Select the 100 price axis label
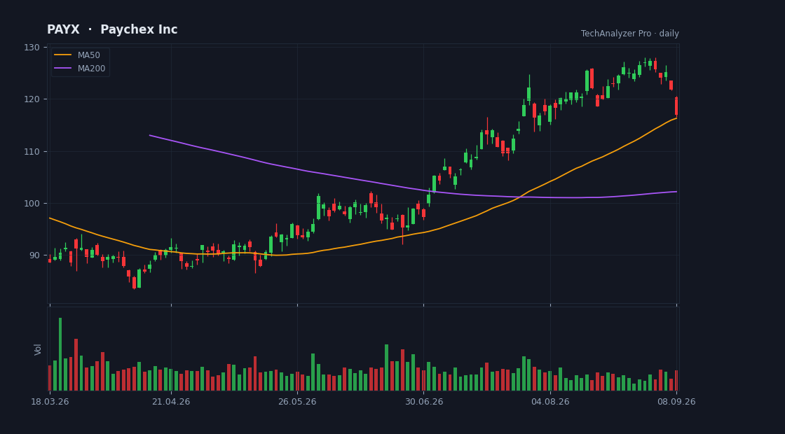 32,204
